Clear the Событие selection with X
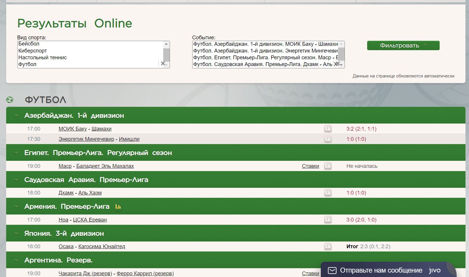Screen dimensions: 469x277 338,63
